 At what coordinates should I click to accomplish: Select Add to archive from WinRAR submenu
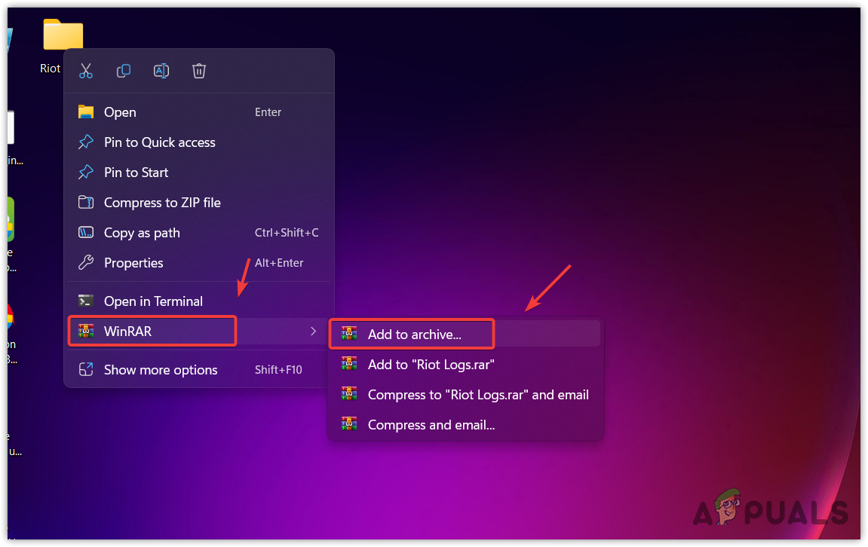coord(411,333)
